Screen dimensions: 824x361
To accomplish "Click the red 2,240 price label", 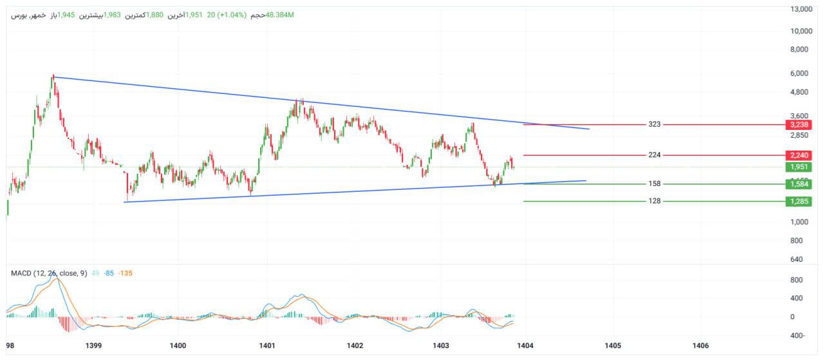I will click(x=798, y=155).
